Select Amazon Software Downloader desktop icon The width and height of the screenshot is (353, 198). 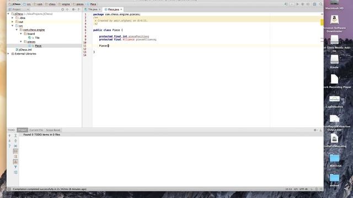pyautogui.click(x=334, y=23)
